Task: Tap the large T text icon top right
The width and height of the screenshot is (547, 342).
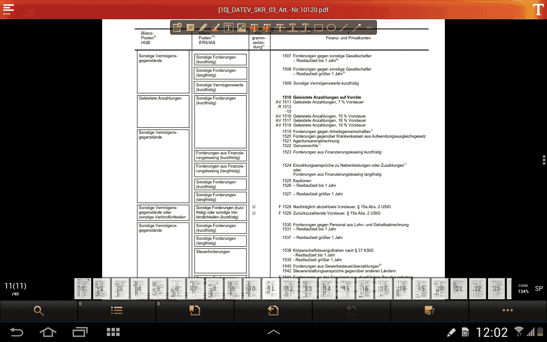Action: [538, 9]
